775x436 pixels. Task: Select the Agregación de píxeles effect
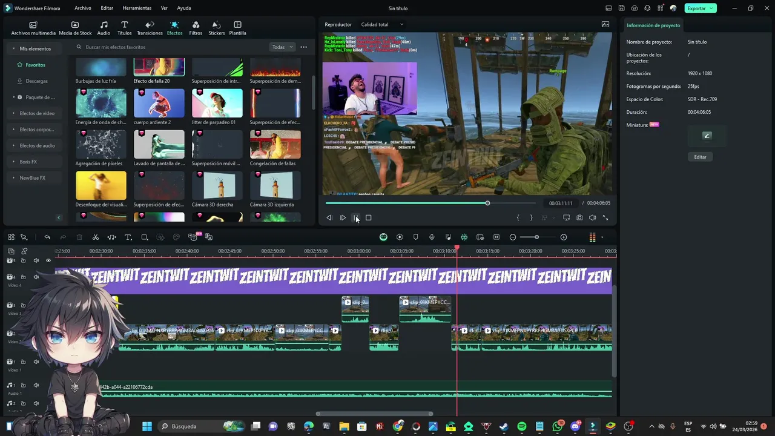pyautogui.click(x=101, y=144)
